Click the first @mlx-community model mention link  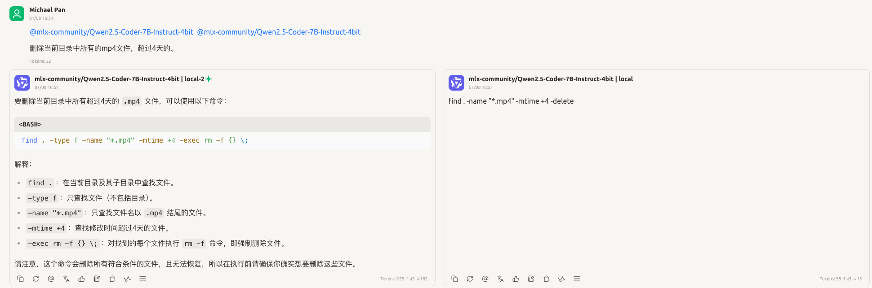[x=111, y=32]
